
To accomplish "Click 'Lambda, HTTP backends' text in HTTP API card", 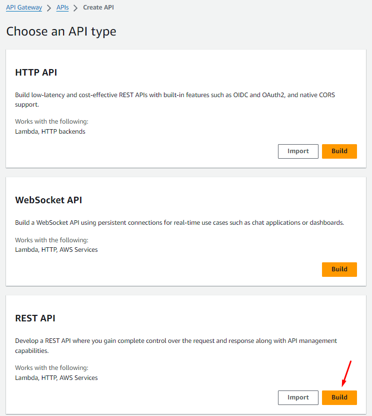I will pos(50,132).
